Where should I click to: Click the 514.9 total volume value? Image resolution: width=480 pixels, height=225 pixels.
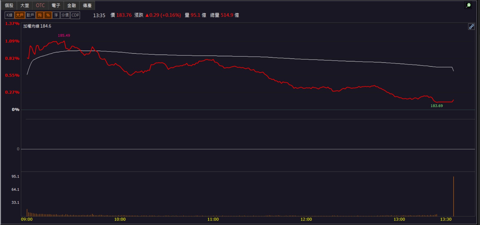[x=227, y=15]
